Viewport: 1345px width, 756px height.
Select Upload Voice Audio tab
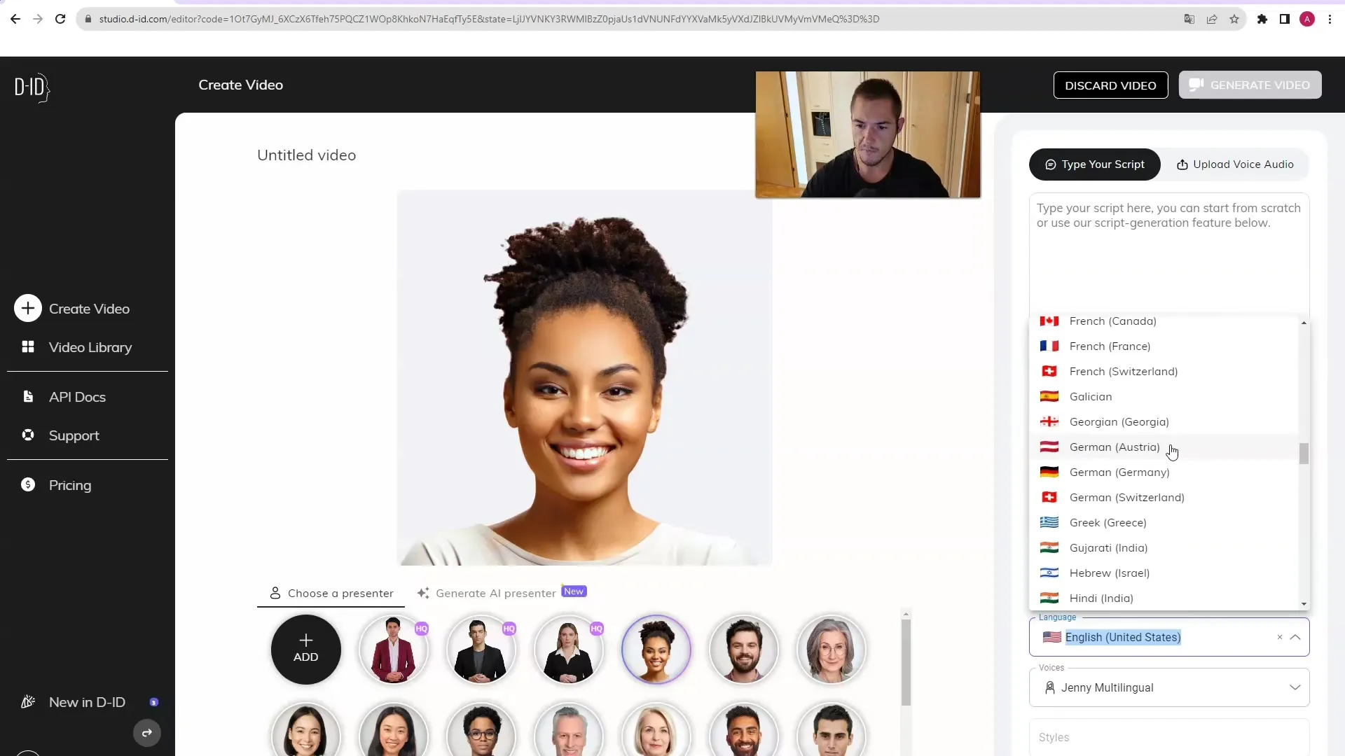point(1236,164)
